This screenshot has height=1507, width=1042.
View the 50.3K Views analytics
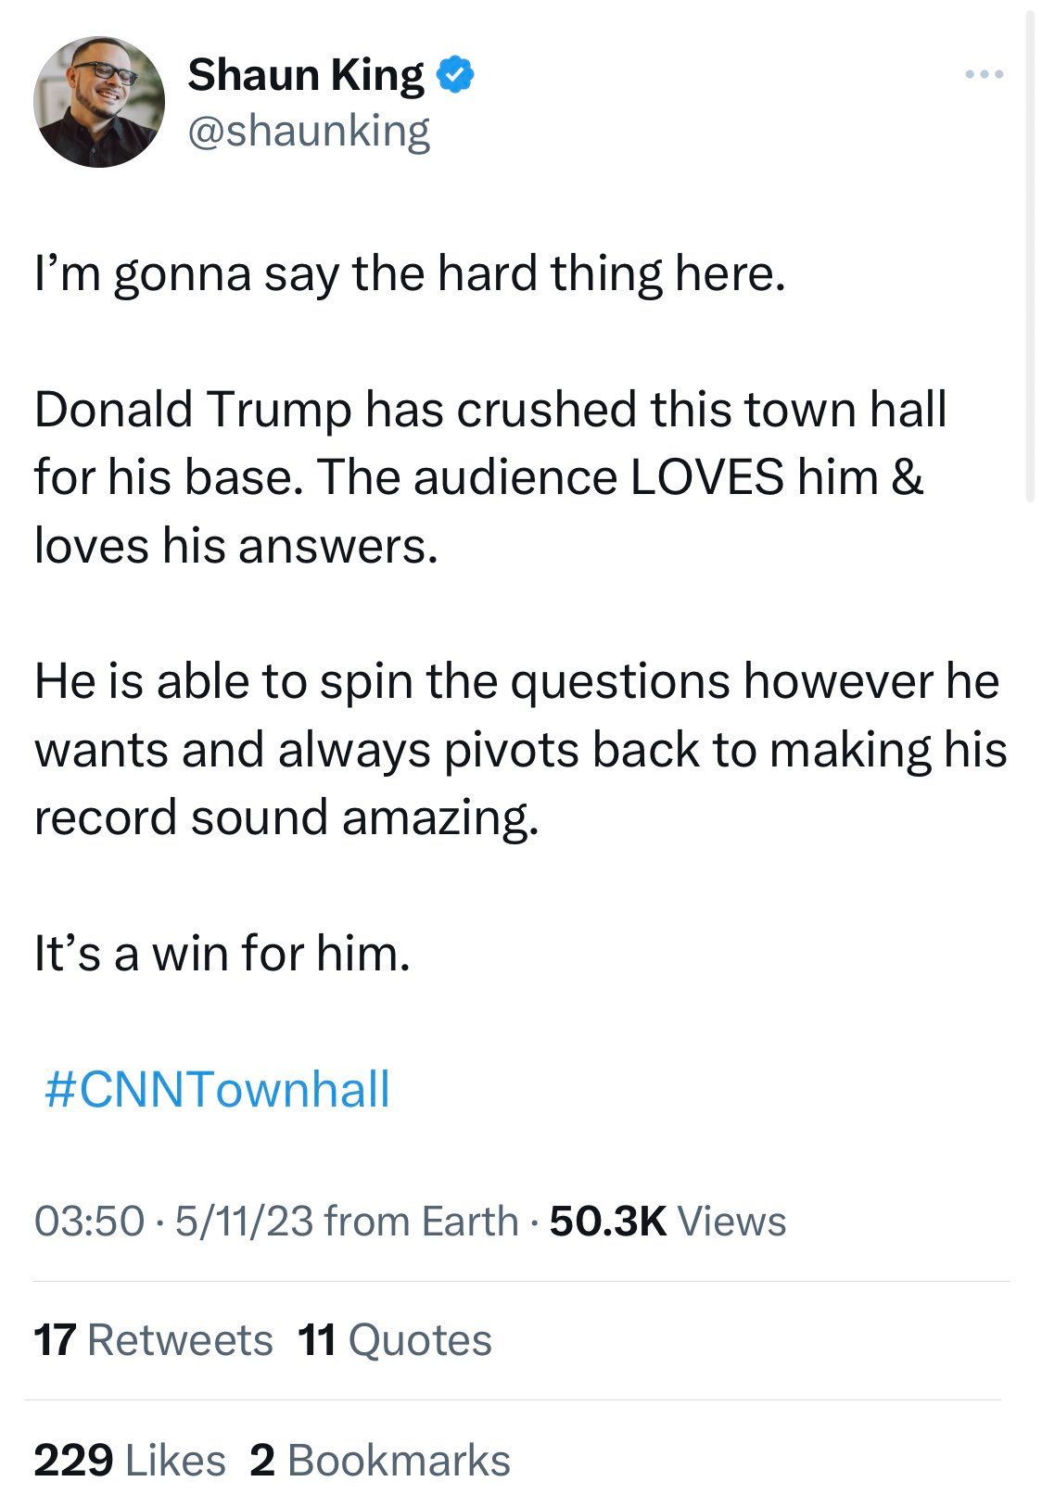(x=667, y=1221)
